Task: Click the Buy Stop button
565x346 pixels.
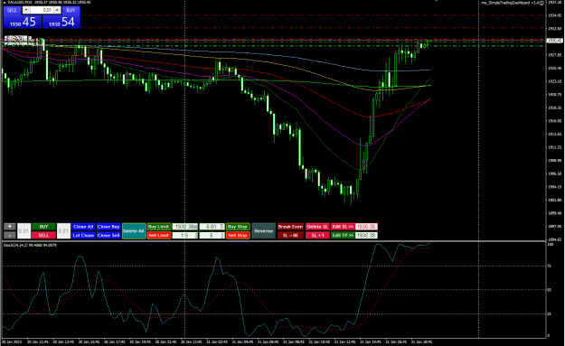Action: tap(238, 227)
